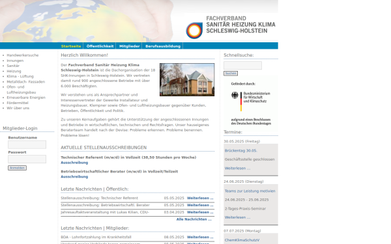Open the Alle Nachrichten link

coord(194,219)
